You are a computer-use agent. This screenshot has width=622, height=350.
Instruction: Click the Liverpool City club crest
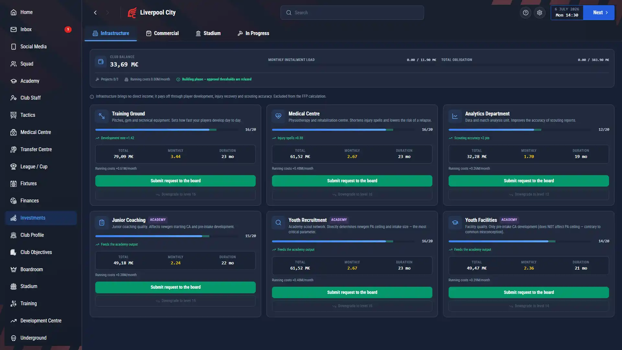(x=132, y=13)
